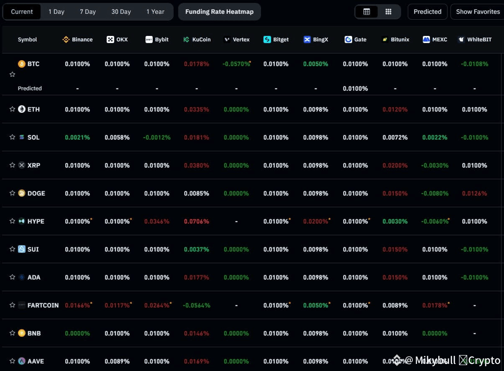This screenshot has height=371, width=504.
Task: Click the HYPE coin icon
Action: coord(22,221)
